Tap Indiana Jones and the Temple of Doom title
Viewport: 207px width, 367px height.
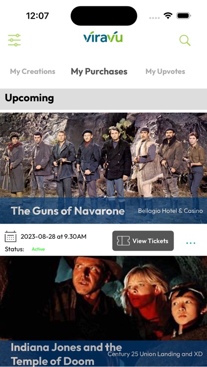[66, 354]
